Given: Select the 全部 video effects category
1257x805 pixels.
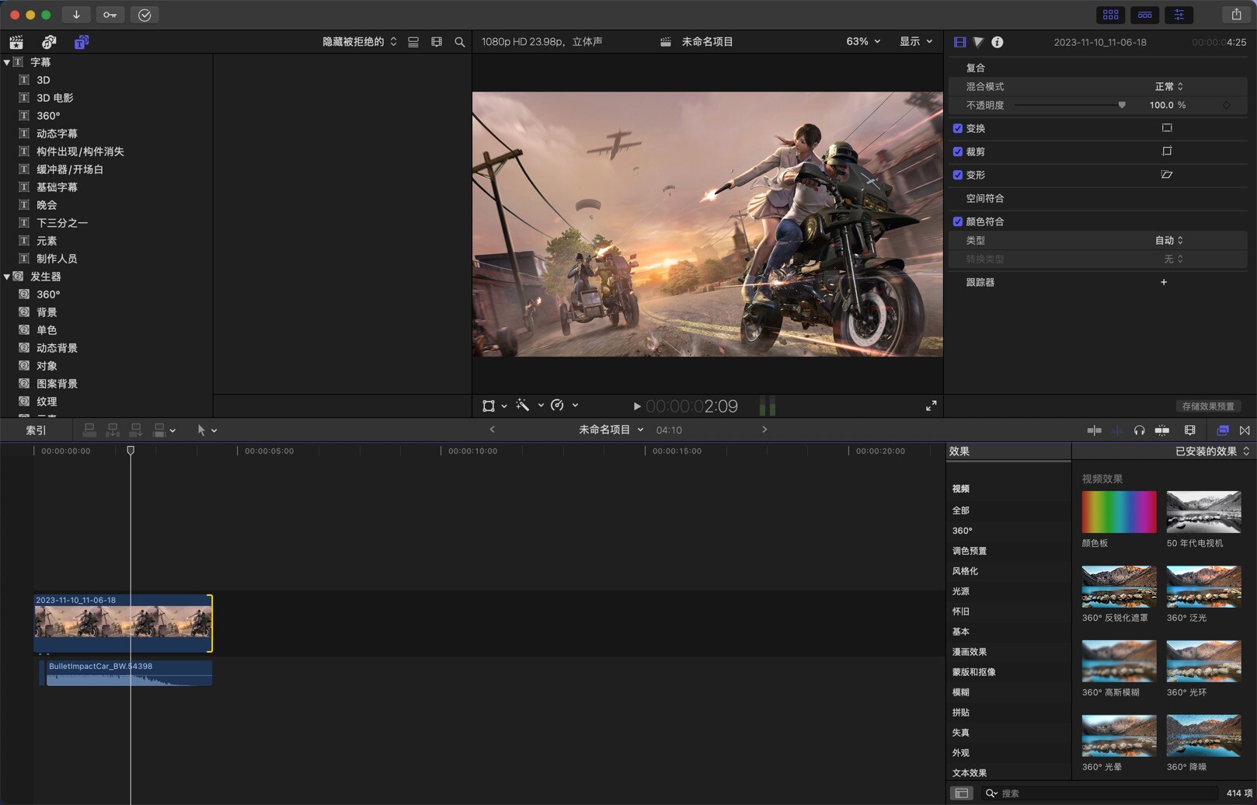Looking at the screenshot, I should click(x=960, y=511).
